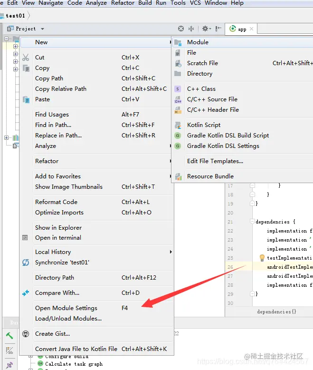Click the Module folder icon
Screen dimensions: 313x370
point(178,42)
